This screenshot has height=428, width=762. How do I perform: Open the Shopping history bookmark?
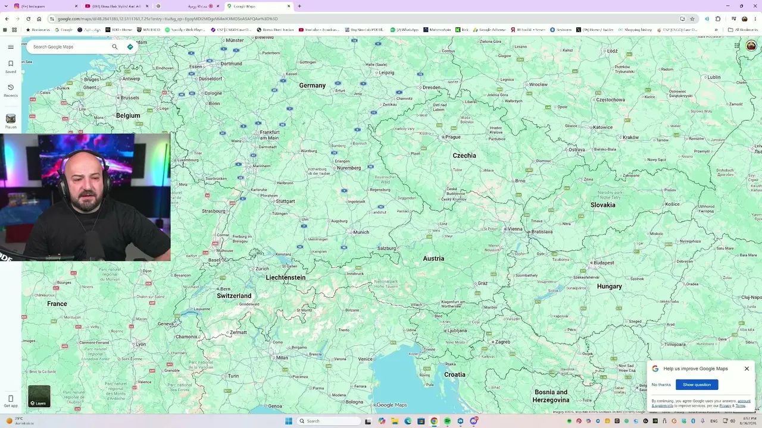click(635, 30)
